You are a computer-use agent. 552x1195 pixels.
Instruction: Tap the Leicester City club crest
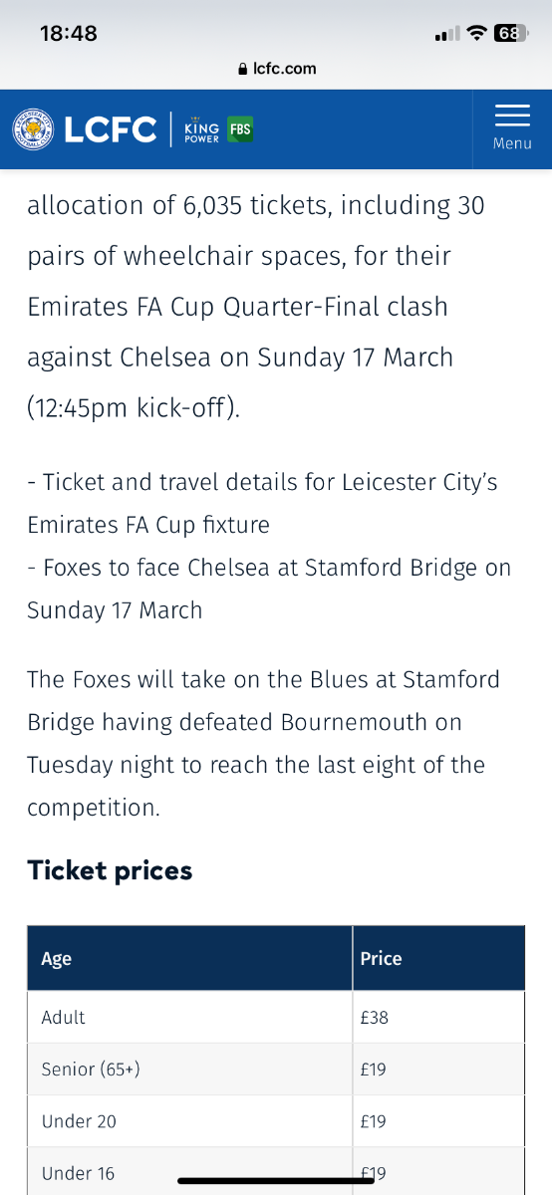(x=34, y=129)
